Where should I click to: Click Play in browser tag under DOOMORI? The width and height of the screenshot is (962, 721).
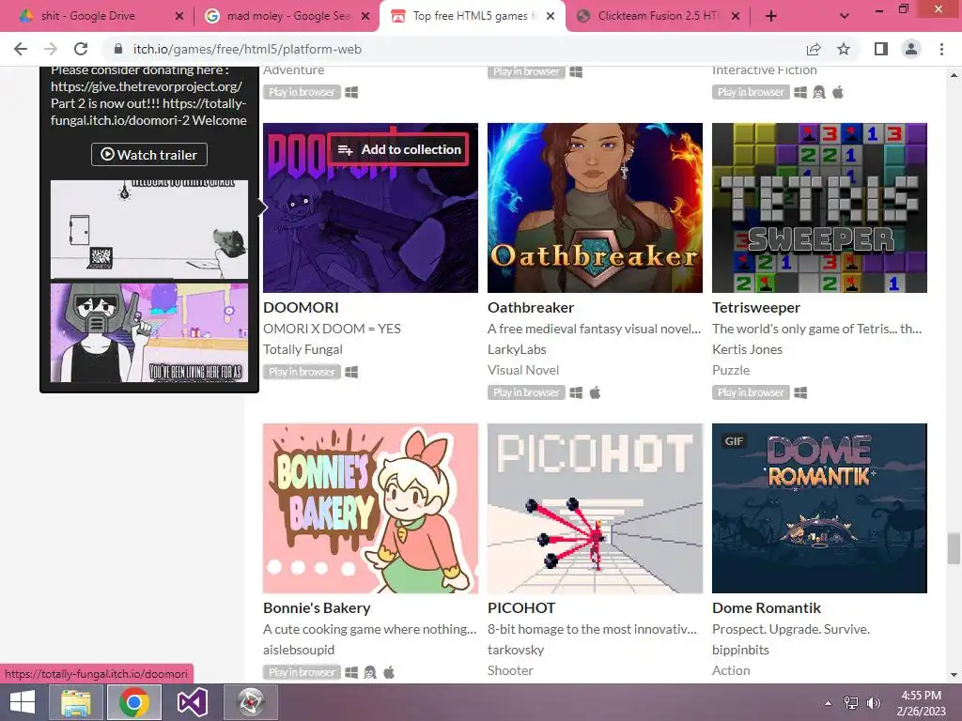[302, 372]
